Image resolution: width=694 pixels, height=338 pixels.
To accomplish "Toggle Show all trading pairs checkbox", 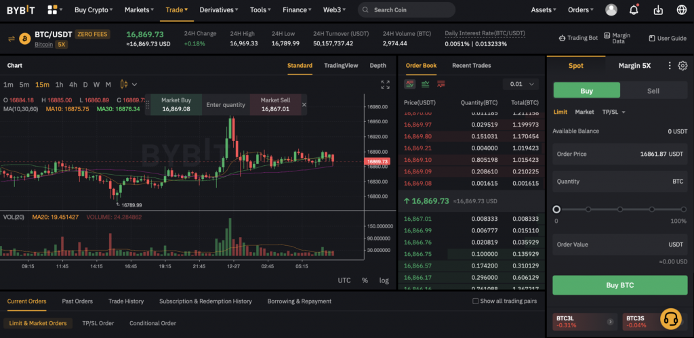I will point(475,301).
